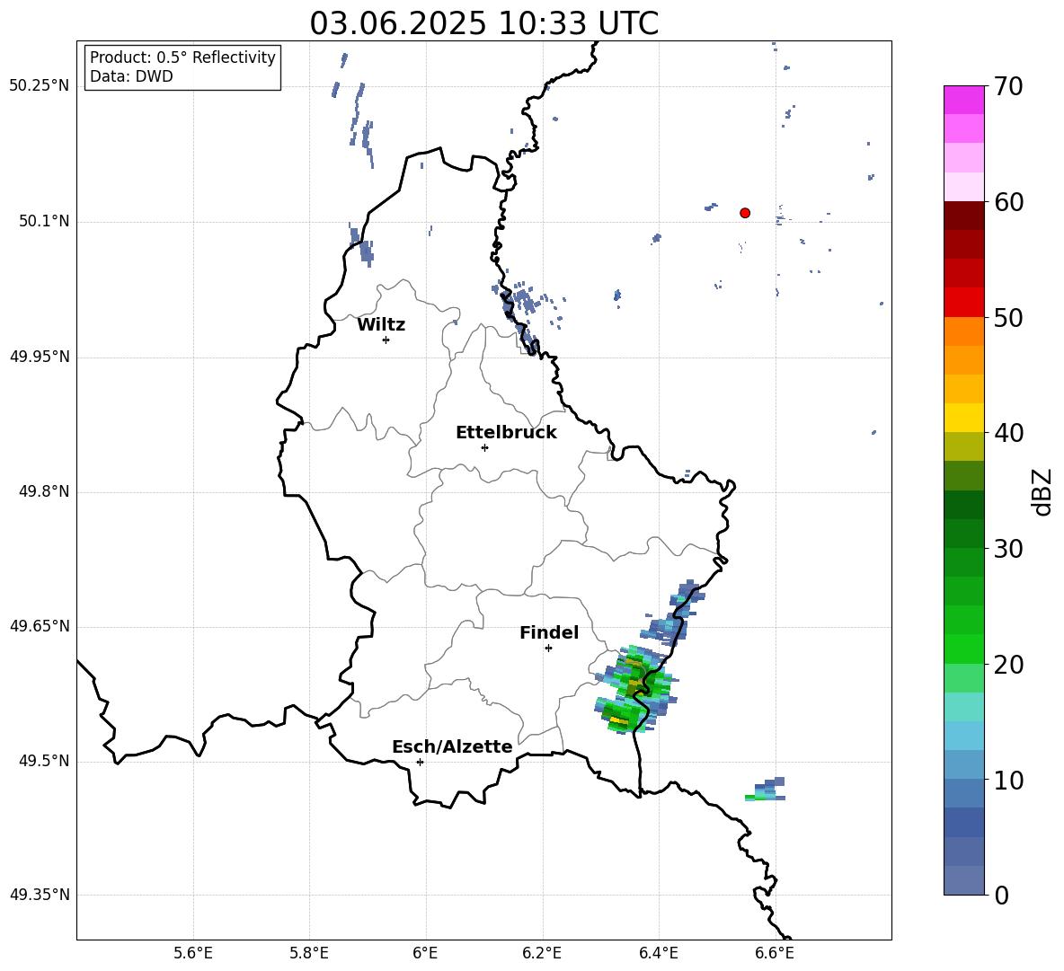Click the colorbar value 30
Viewport: 1064px width, 971px height.
[x=1009, y=549]
